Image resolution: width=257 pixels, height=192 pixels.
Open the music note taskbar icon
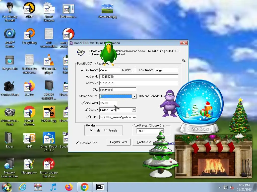point(53,187)
